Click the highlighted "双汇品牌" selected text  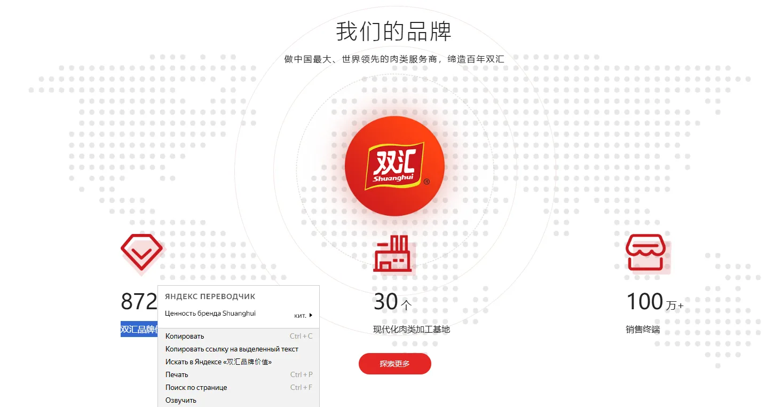(x=139, y=330)
